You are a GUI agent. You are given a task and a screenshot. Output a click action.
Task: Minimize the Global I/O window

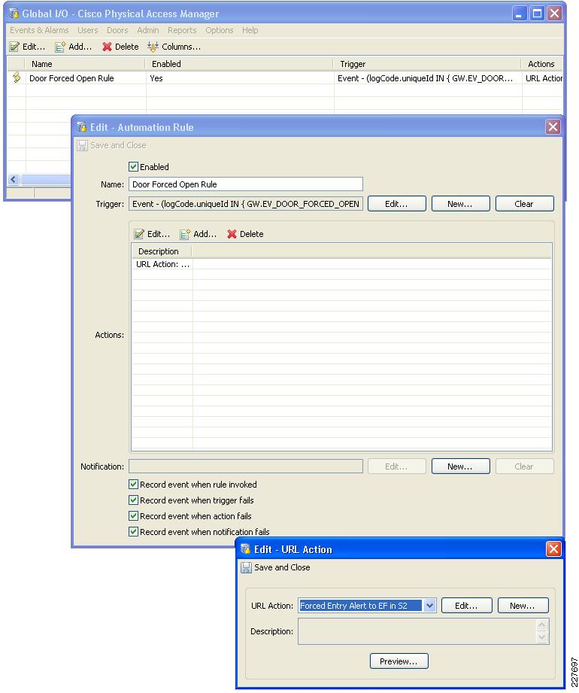[520, 14]
